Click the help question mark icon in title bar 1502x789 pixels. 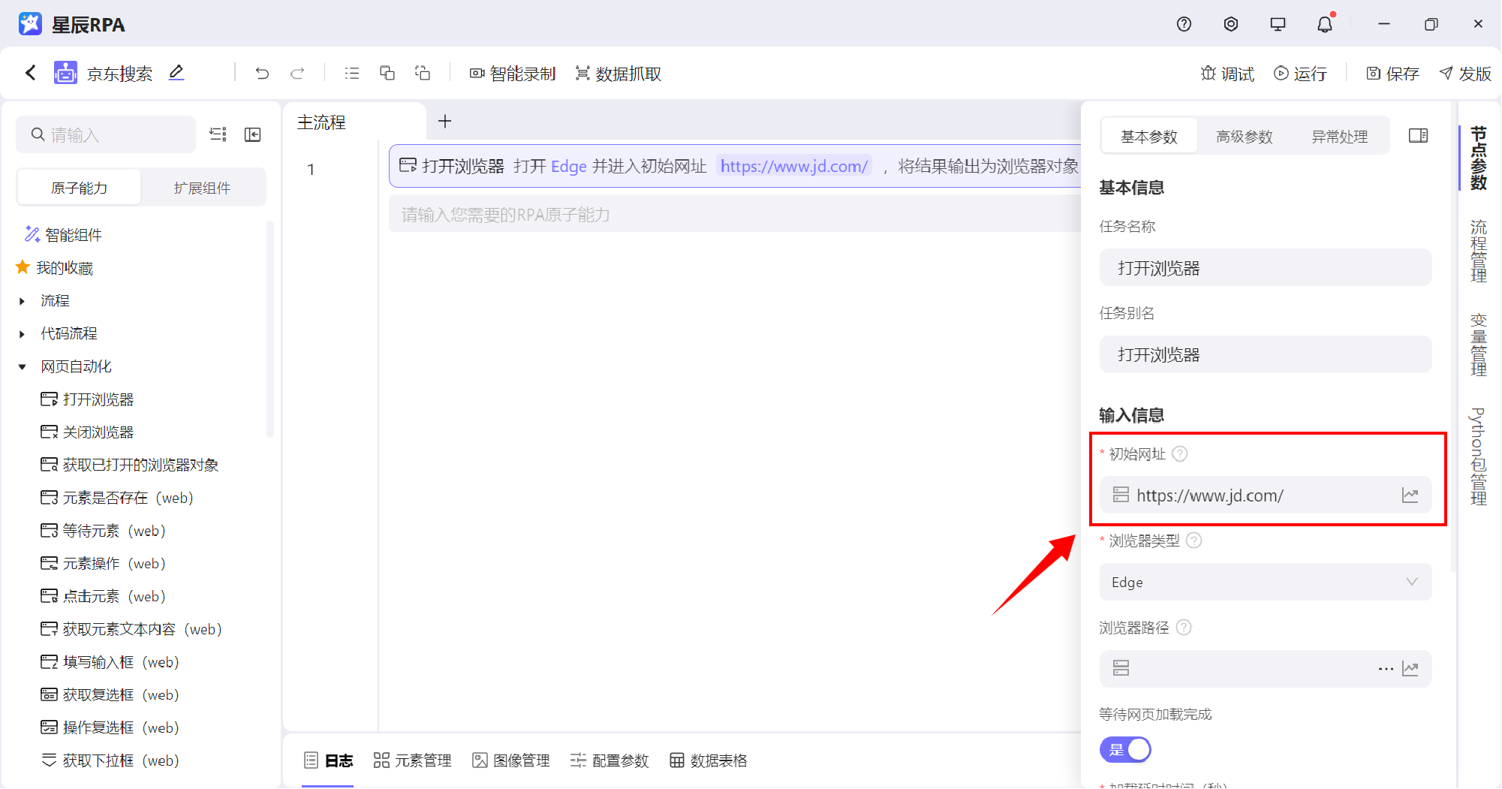(x=1184, y=24)
